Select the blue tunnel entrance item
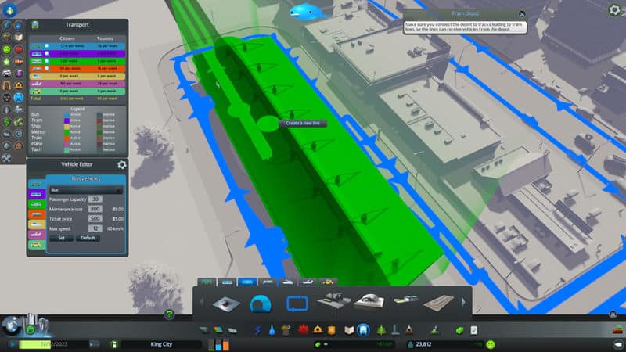This screenshot has height=352, width=626. [260, 303]
